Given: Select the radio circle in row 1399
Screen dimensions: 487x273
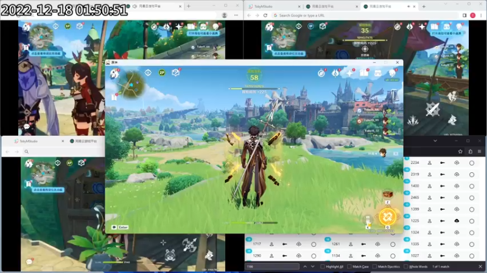Looking at the screenshot, I should point(471,209).
